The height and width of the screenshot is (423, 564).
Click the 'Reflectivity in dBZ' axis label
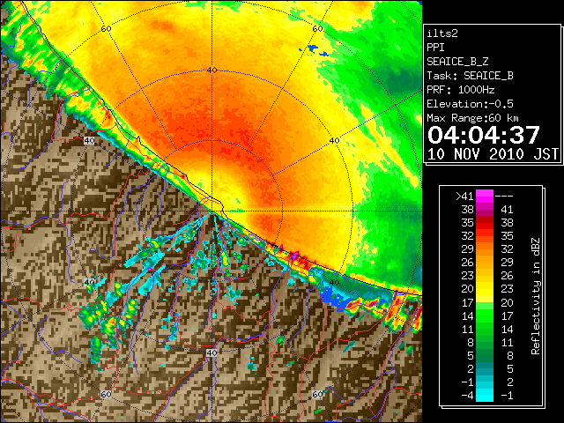535,296
